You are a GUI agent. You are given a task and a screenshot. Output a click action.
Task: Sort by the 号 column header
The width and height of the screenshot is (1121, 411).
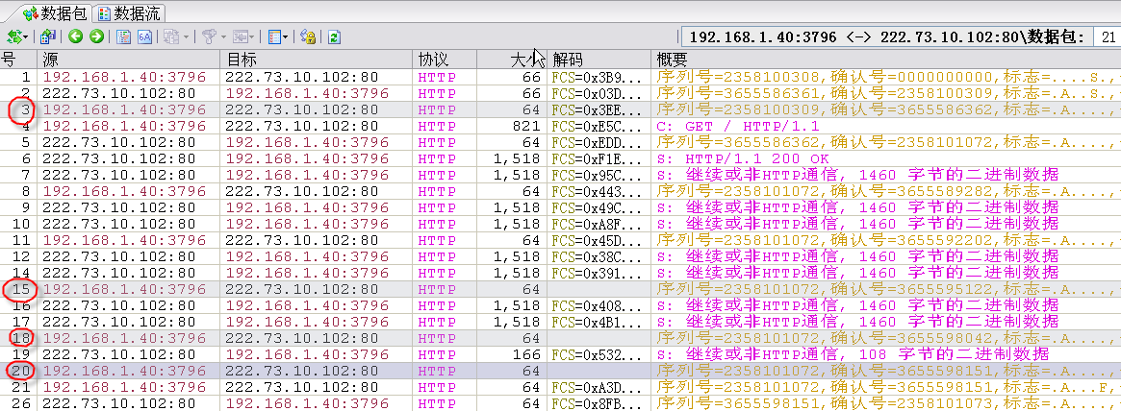18,60
